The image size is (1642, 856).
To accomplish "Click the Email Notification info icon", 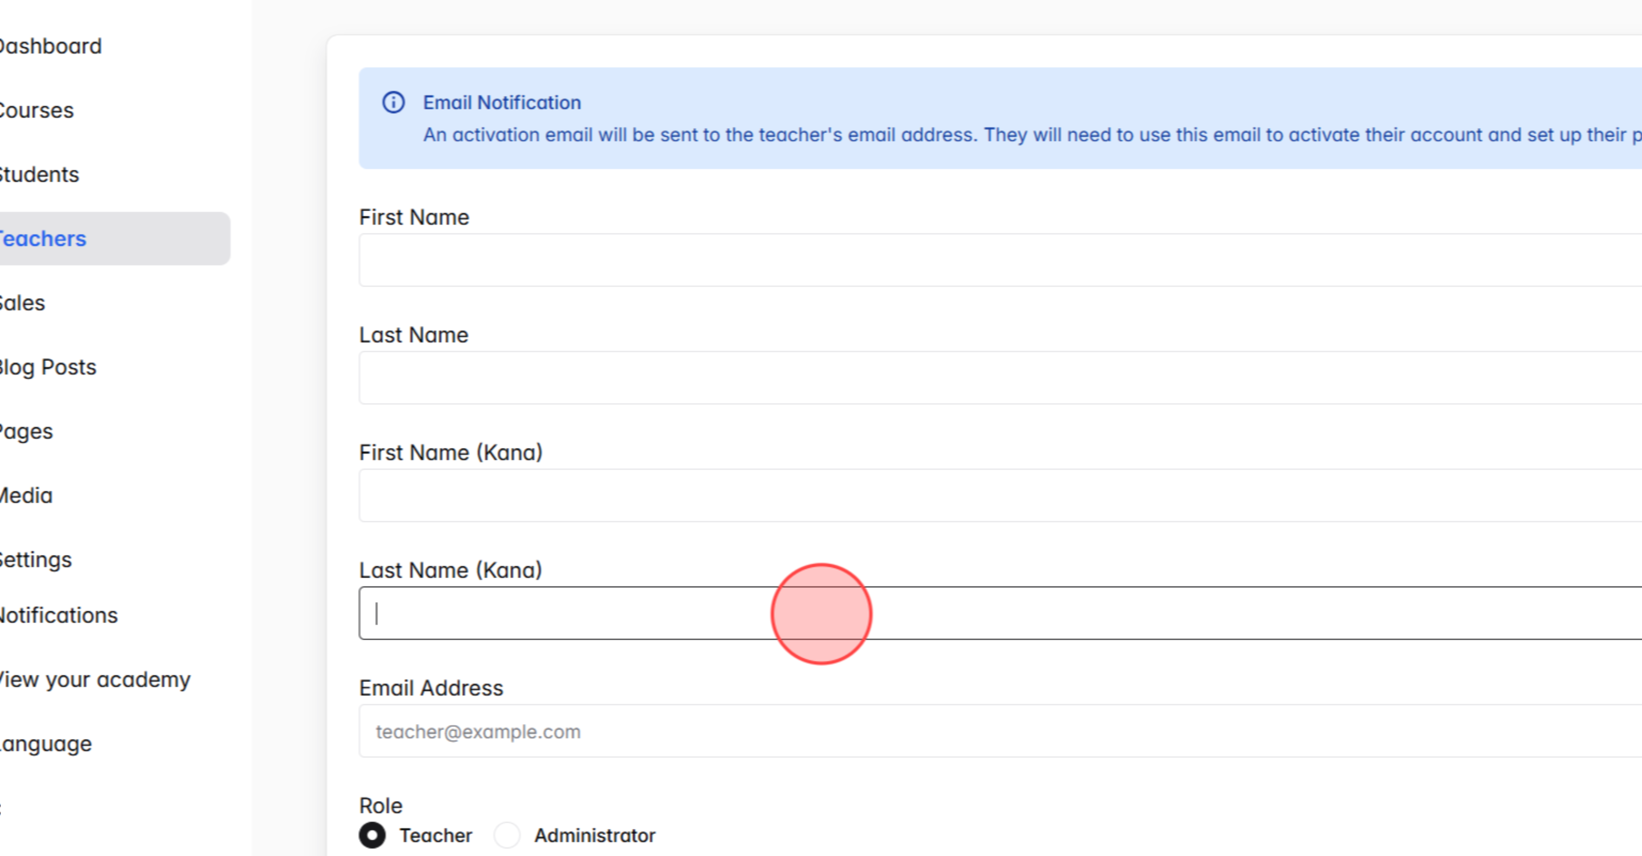I will point(393,102).
